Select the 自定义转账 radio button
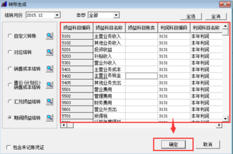Image resolution: width=233 pixels, height=154 pixels. coord(10,36)
